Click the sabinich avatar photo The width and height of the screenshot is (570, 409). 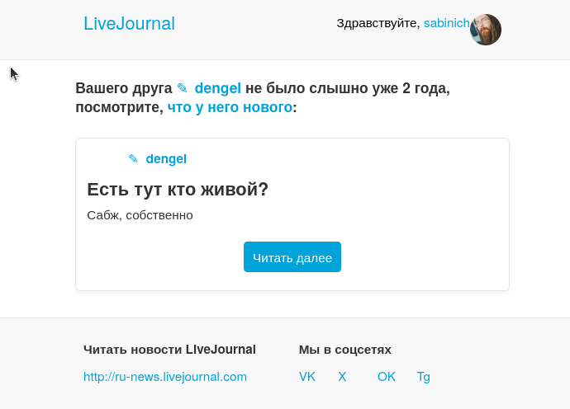coord(486,30)
